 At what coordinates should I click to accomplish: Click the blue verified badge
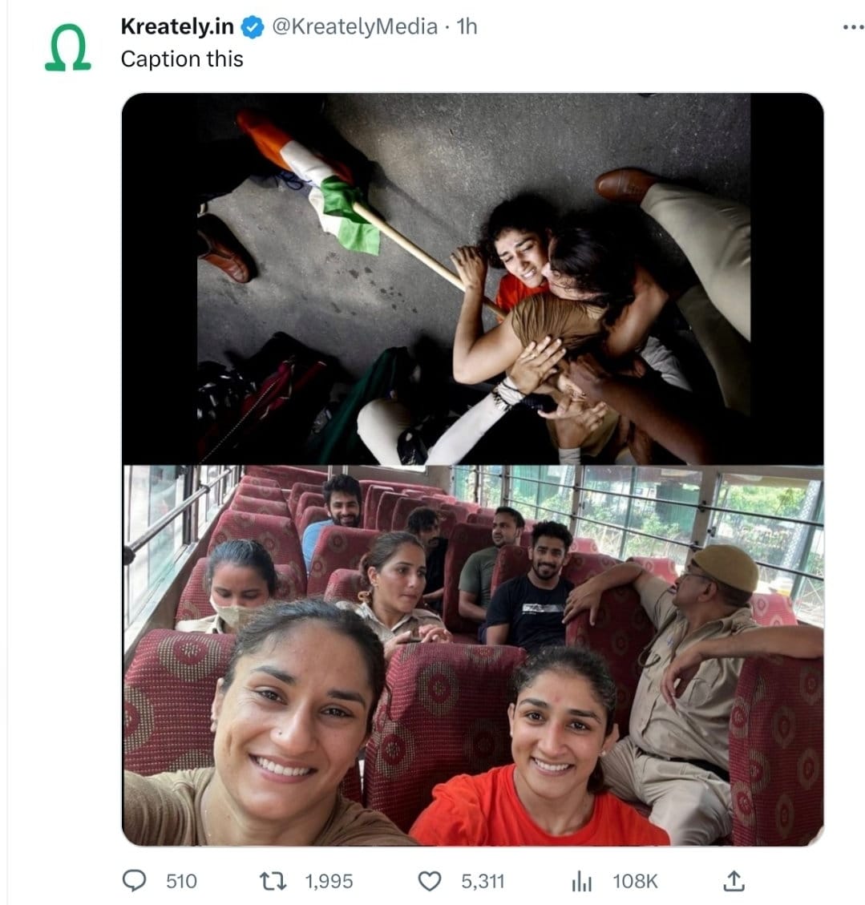253,27
